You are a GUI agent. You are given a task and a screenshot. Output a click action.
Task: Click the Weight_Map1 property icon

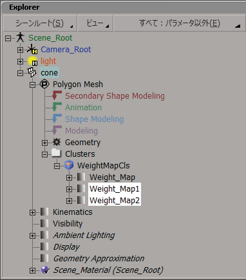tap(81, 188)
